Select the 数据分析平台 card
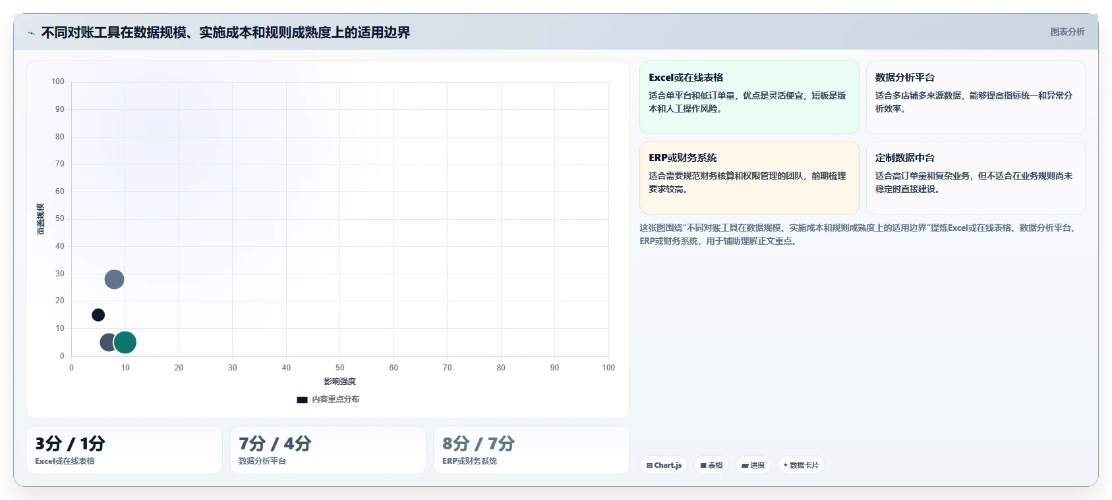 pos(976,97)
